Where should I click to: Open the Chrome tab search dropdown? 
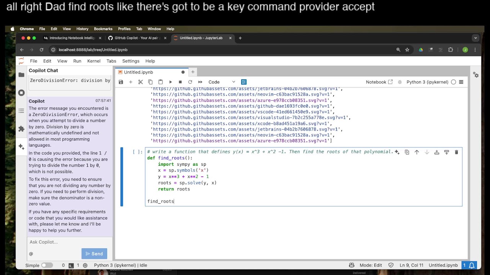(x=475, y=38)
